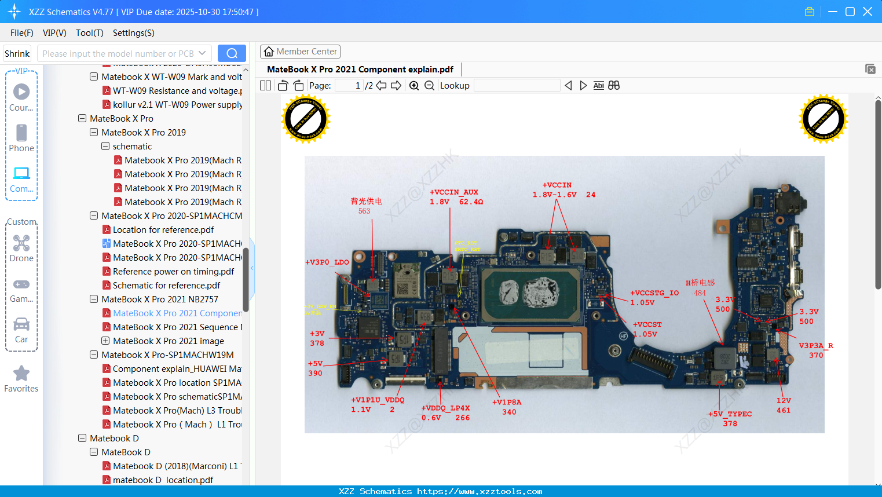Open the Member Center

pyautogui.click(x=300, y=52)
